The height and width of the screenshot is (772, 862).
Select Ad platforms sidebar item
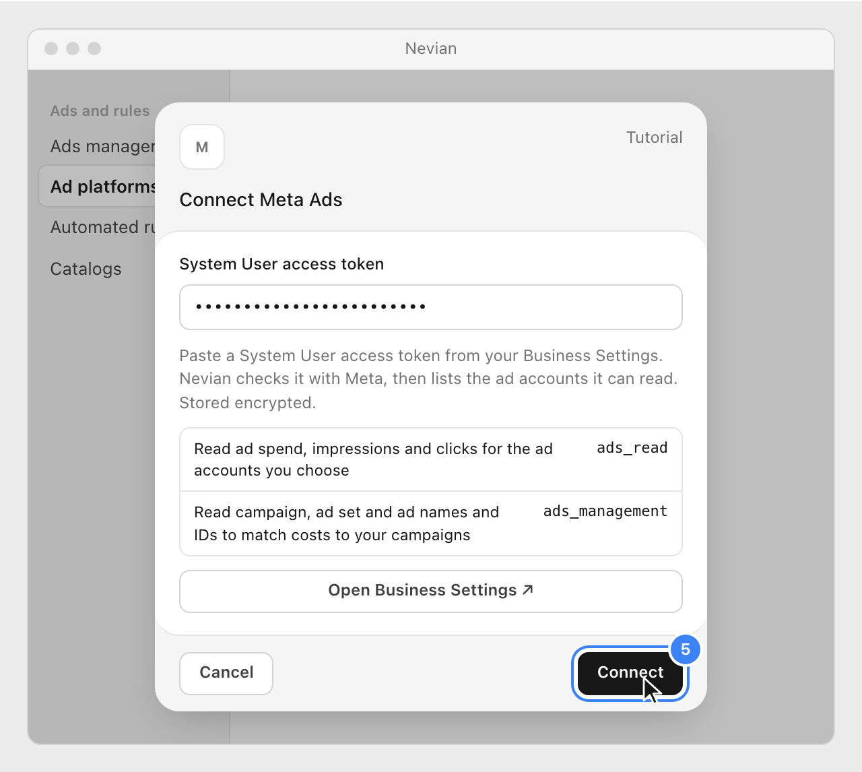98,187
